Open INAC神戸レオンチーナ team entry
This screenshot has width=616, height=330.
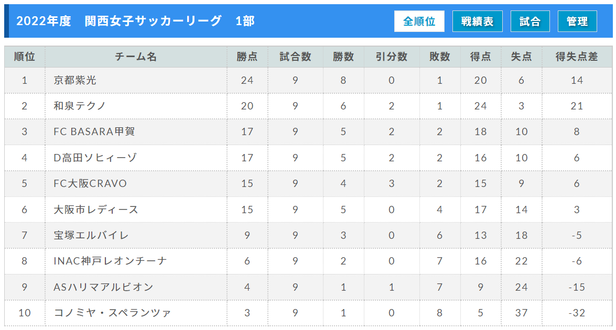tap(110, 261)
